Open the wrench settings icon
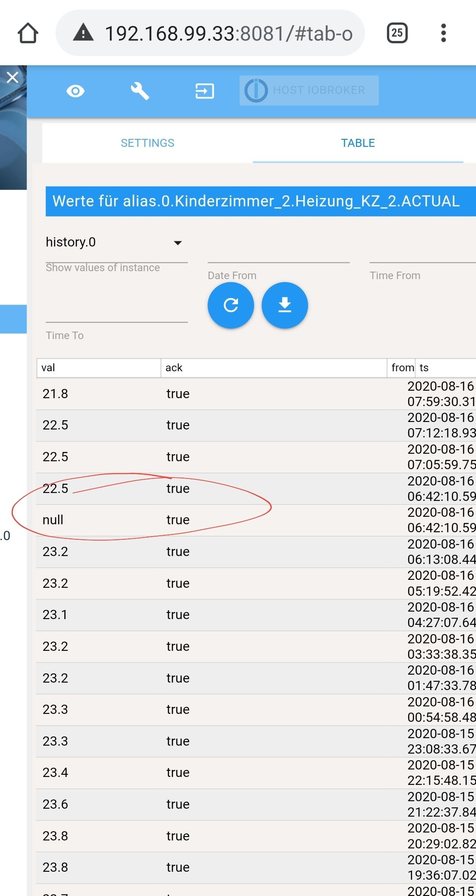The width and height of the screenshot is (476, 896). [x=140, y=91]
